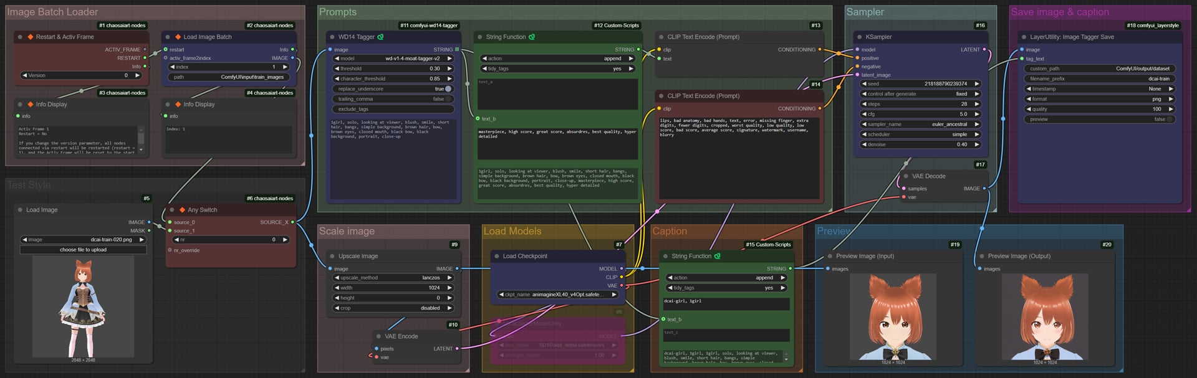
Task: Click the WD14 Tagger green link icon
Action: [380, 37]
